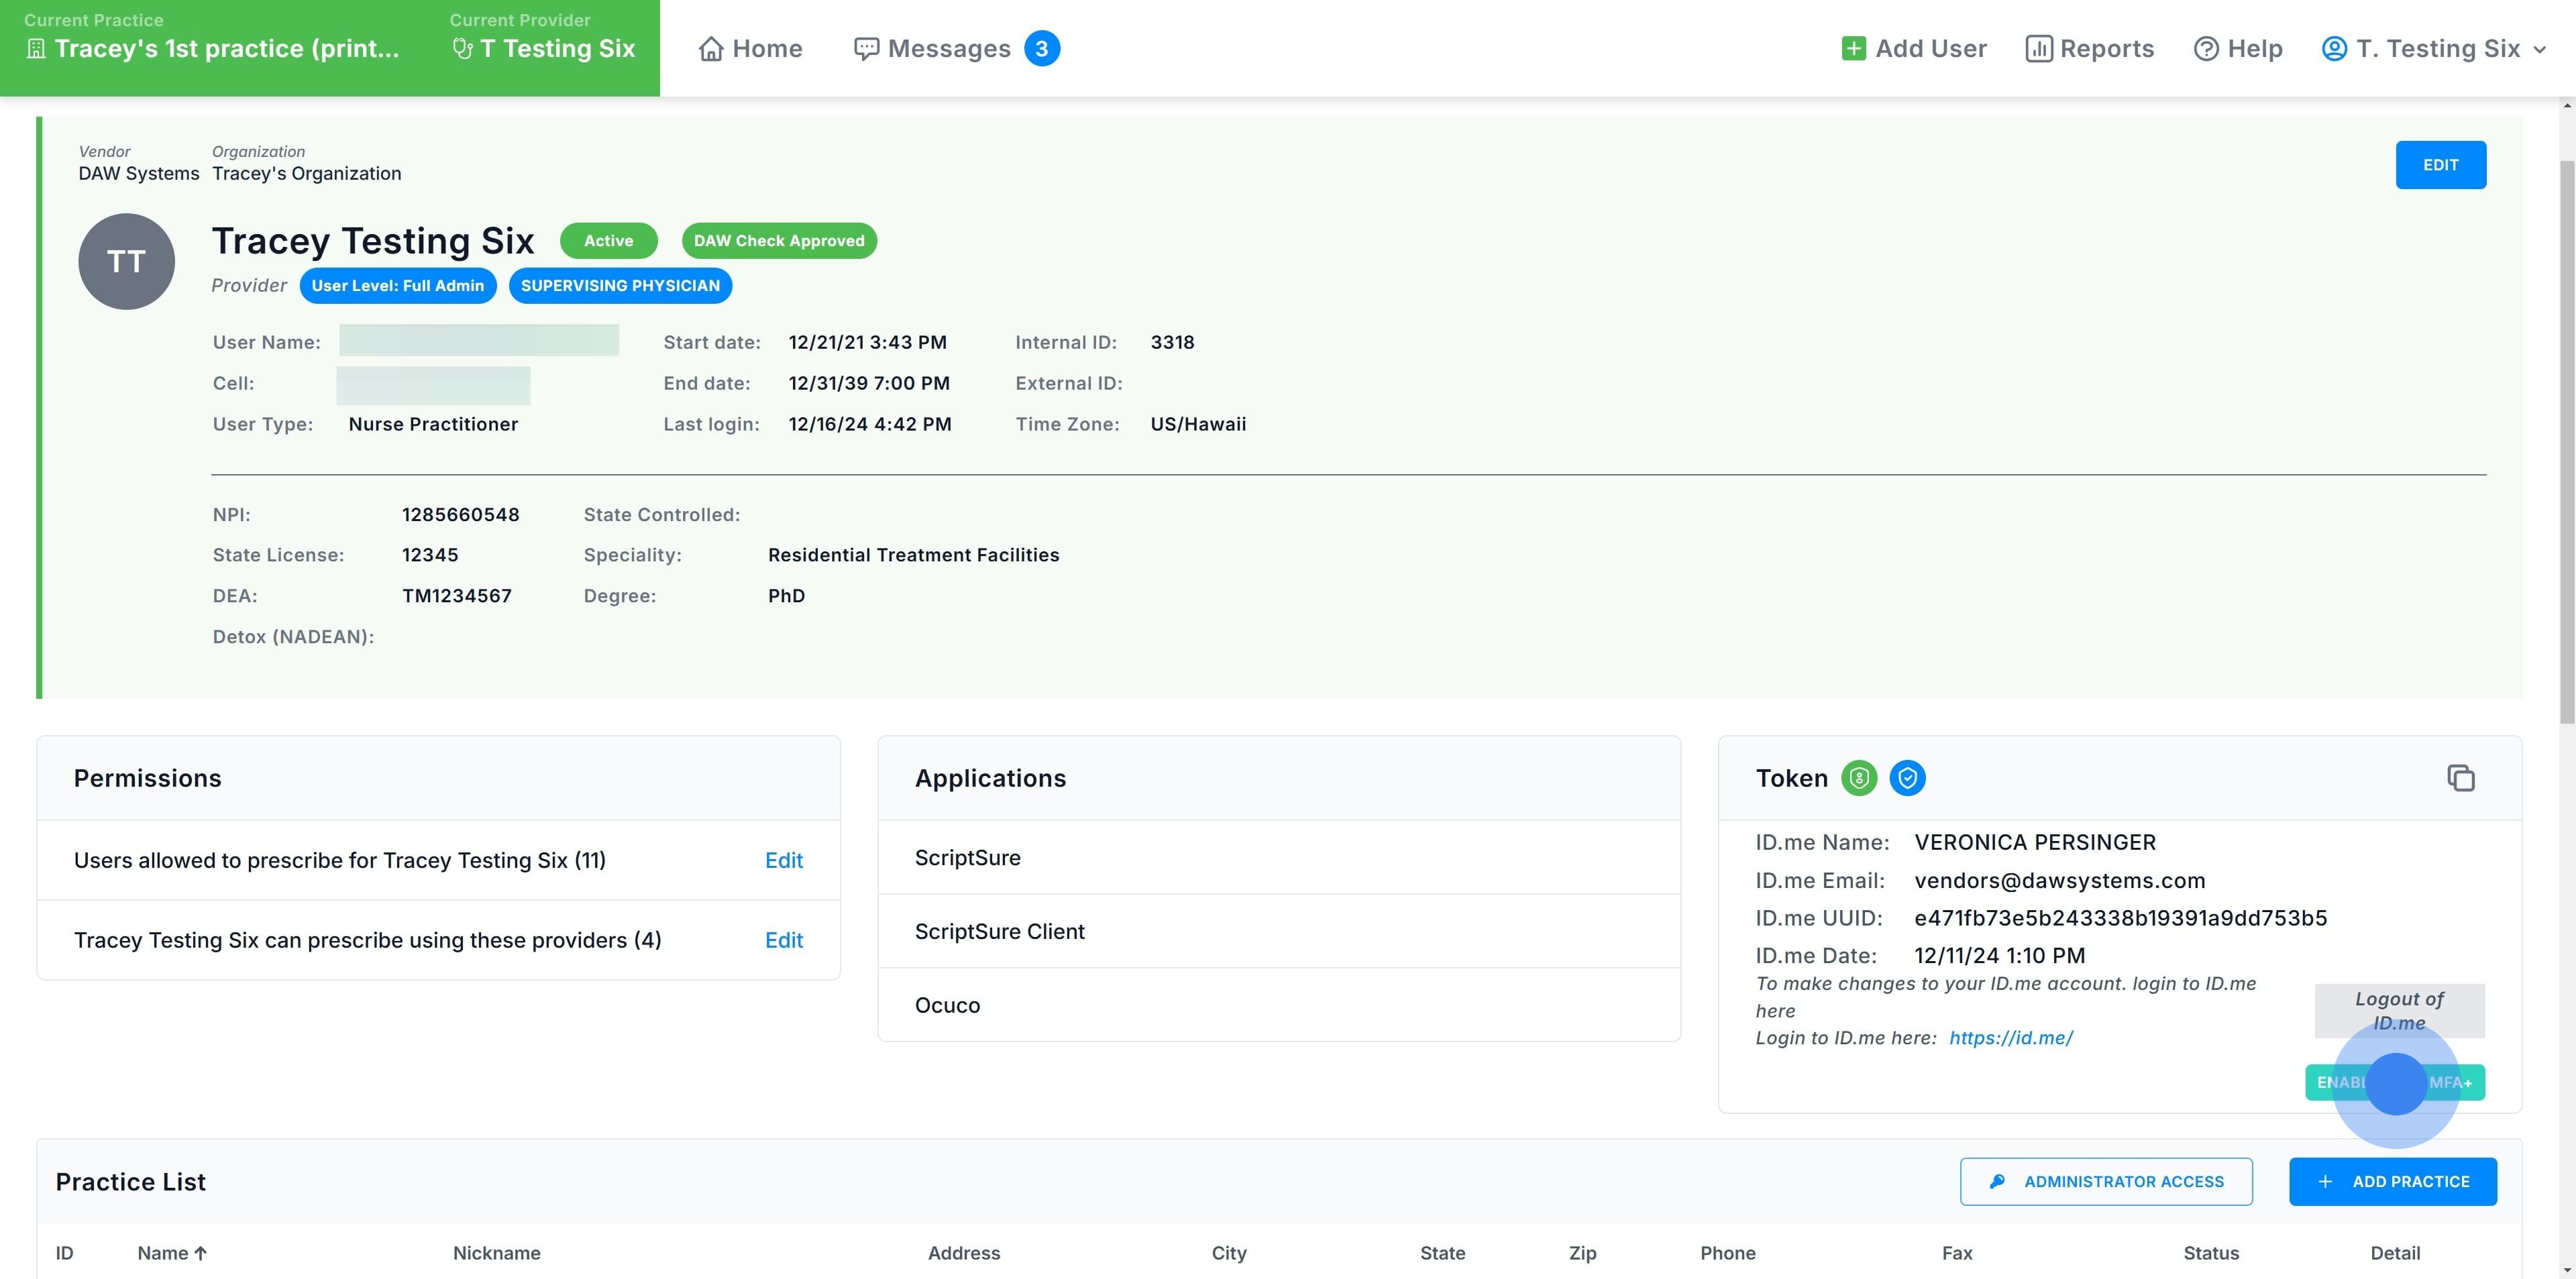Click the Status column header
The width and height of the screenshot is (2576, 1279).
[x=2210, y=1253]
